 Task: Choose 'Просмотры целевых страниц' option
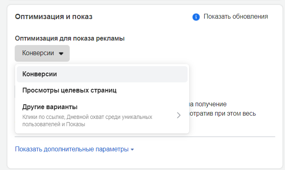pos(70,90)
